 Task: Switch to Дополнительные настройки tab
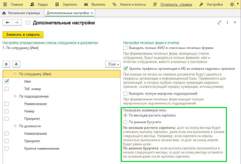tap(68, 13)
